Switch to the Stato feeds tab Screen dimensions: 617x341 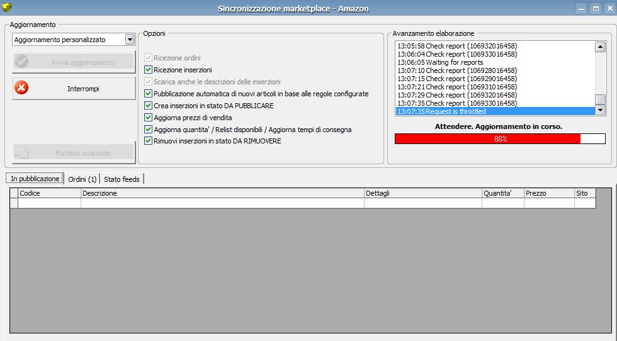click(x=122, y=179)
